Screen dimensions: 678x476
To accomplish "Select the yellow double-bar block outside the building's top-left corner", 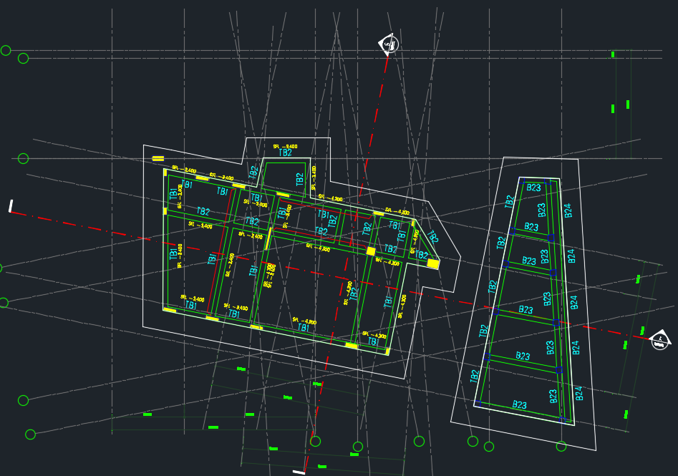I will [158, 159].
